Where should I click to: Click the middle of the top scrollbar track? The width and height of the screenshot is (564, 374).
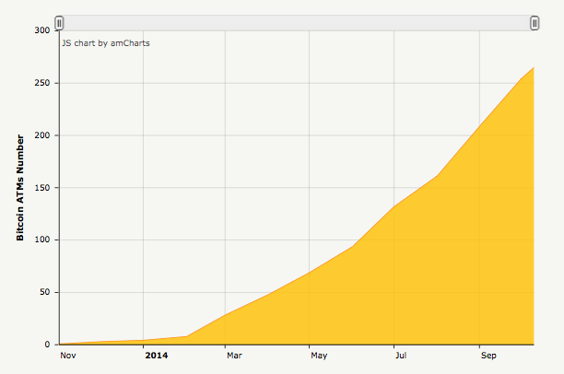[297, 23]
